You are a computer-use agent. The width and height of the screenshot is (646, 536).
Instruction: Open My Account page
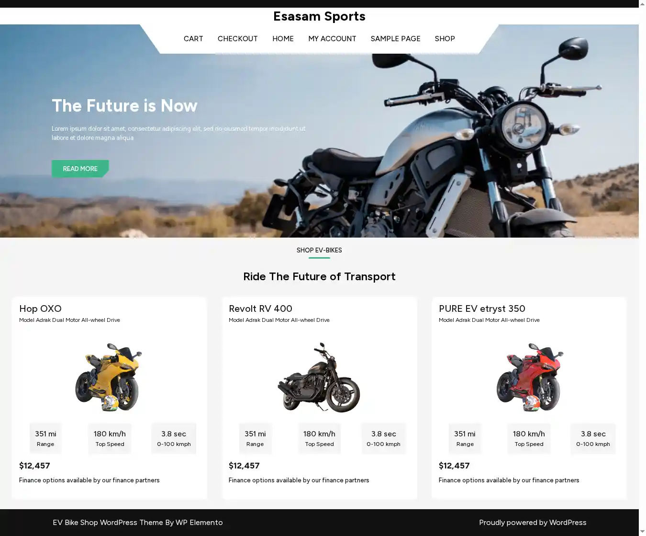332,39
